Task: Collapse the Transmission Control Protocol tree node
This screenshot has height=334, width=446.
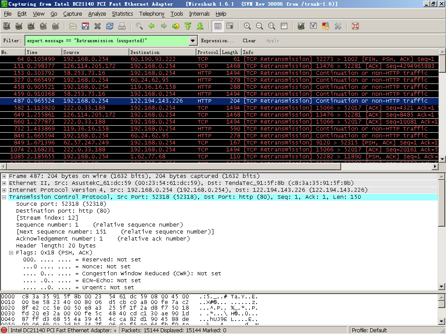Action: (4, 197)
